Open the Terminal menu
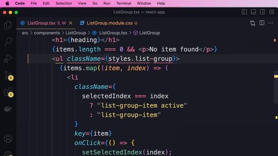The height and width of the screenshot is (156, 278). pos(123,3)
